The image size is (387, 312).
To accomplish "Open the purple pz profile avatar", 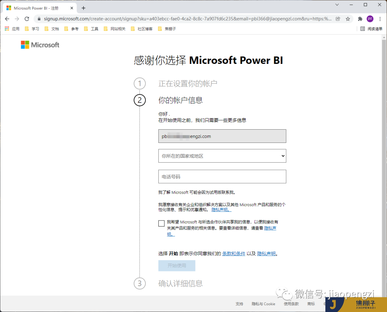I will [x=370, y=19].
